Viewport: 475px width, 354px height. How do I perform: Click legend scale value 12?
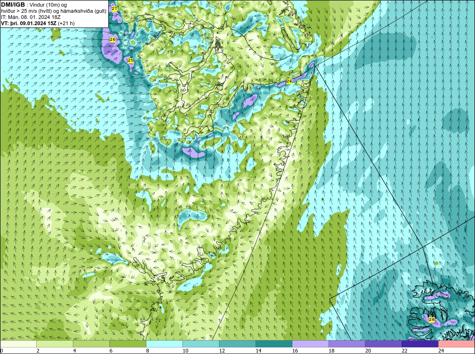pos(222,351)
